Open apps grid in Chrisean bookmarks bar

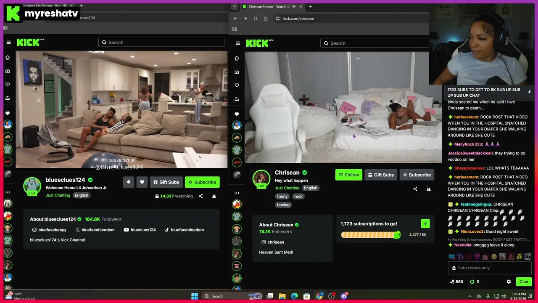235,29
